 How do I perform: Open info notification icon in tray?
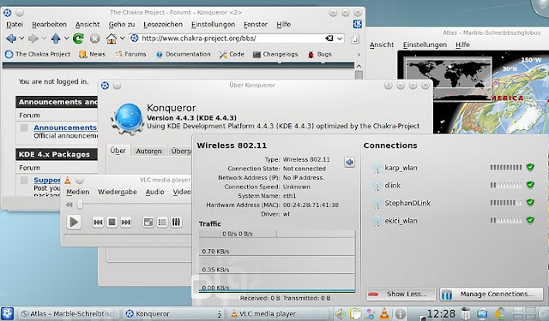coord(400,314)
